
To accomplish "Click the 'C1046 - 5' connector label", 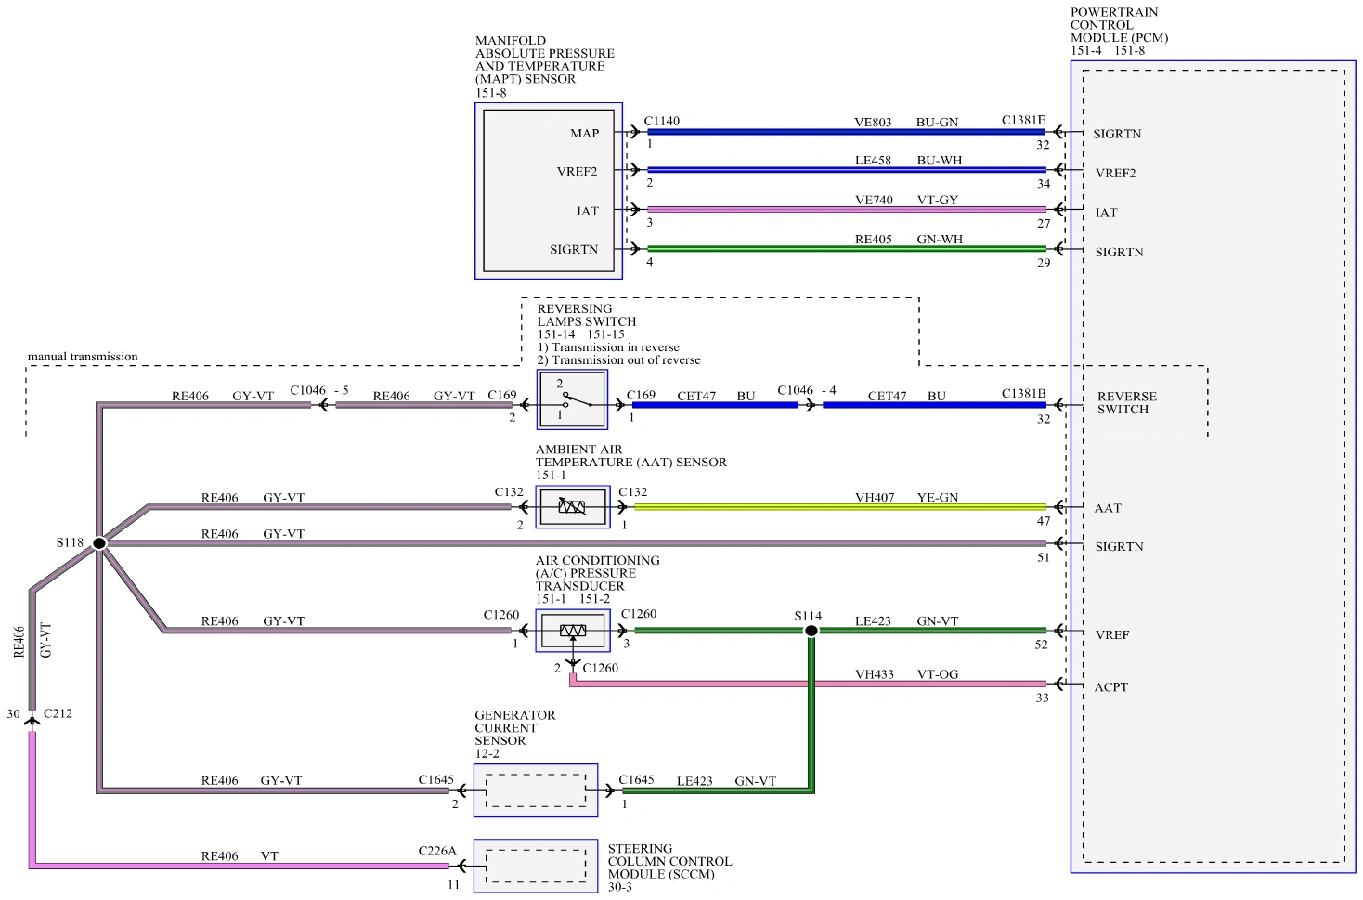I will point(319,390).
